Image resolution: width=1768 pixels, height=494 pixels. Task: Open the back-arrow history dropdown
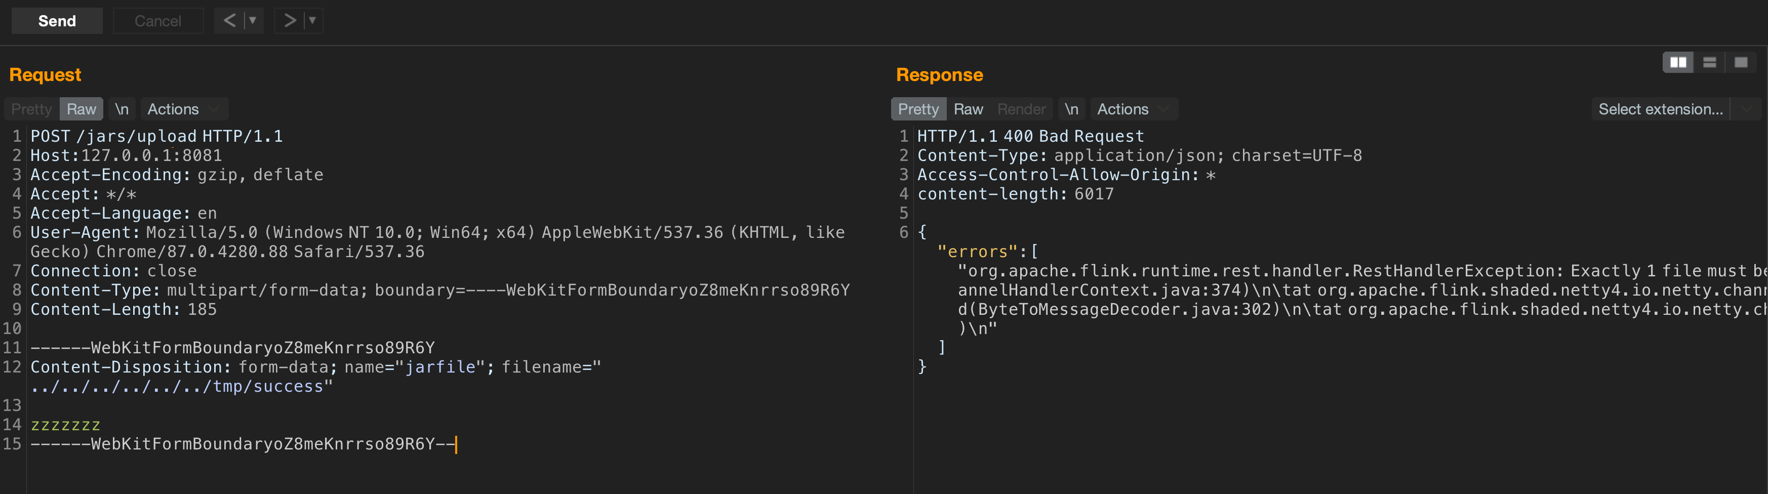tap(253, 21)
